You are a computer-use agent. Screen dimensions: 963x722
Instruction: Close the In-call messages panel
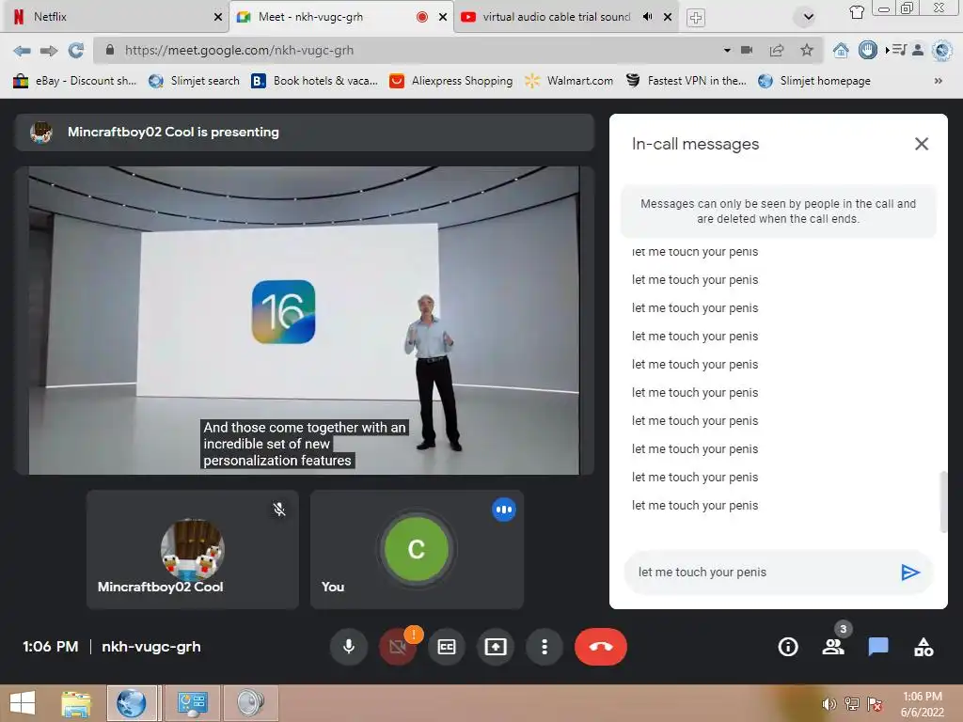point(922,144)
